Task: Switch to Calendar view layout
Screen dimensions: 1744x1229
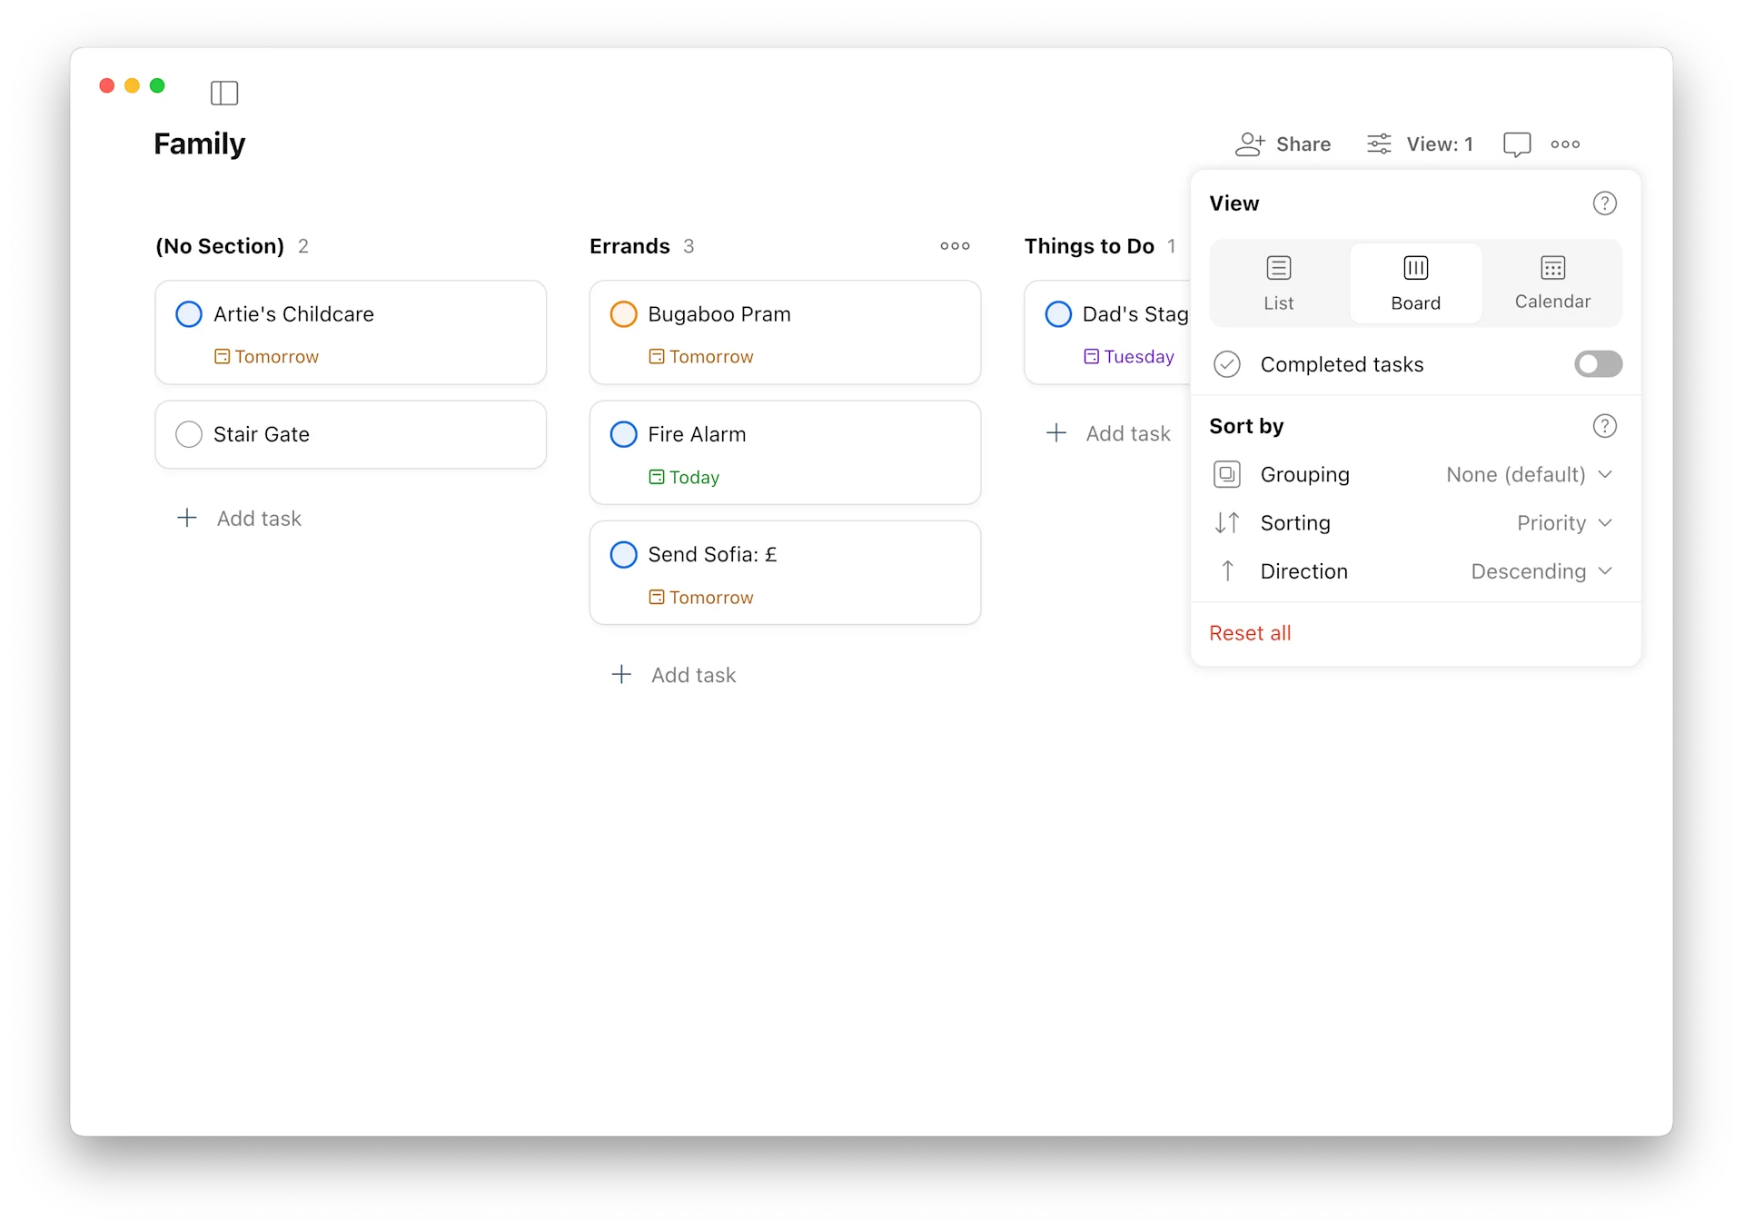Action: pyautogui.click(x=1551, y=282)
